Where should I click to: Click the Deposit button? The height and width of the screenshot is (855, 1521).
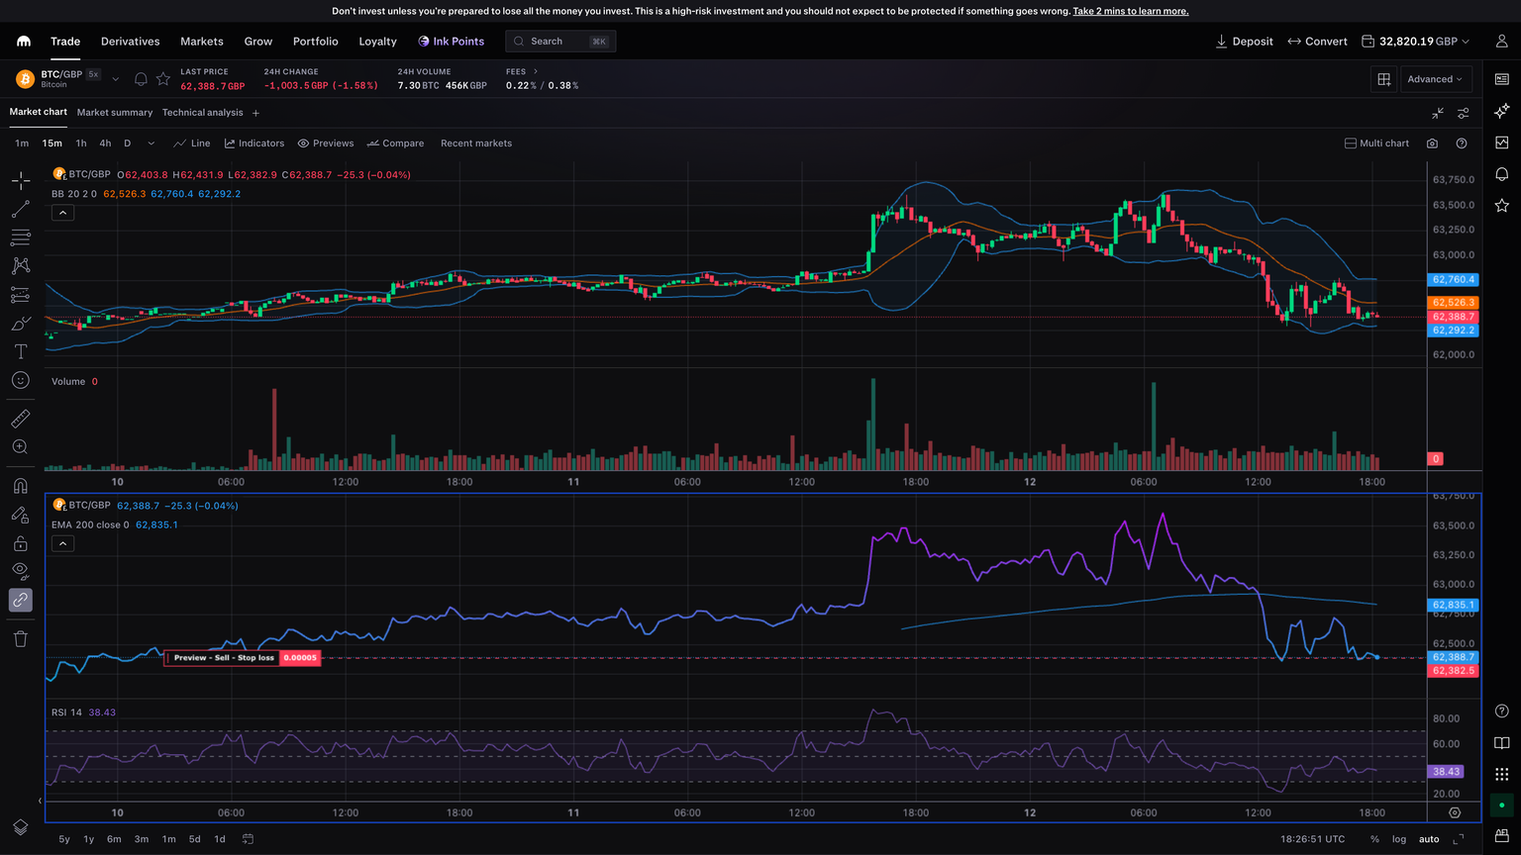(x=1245, y=42)
